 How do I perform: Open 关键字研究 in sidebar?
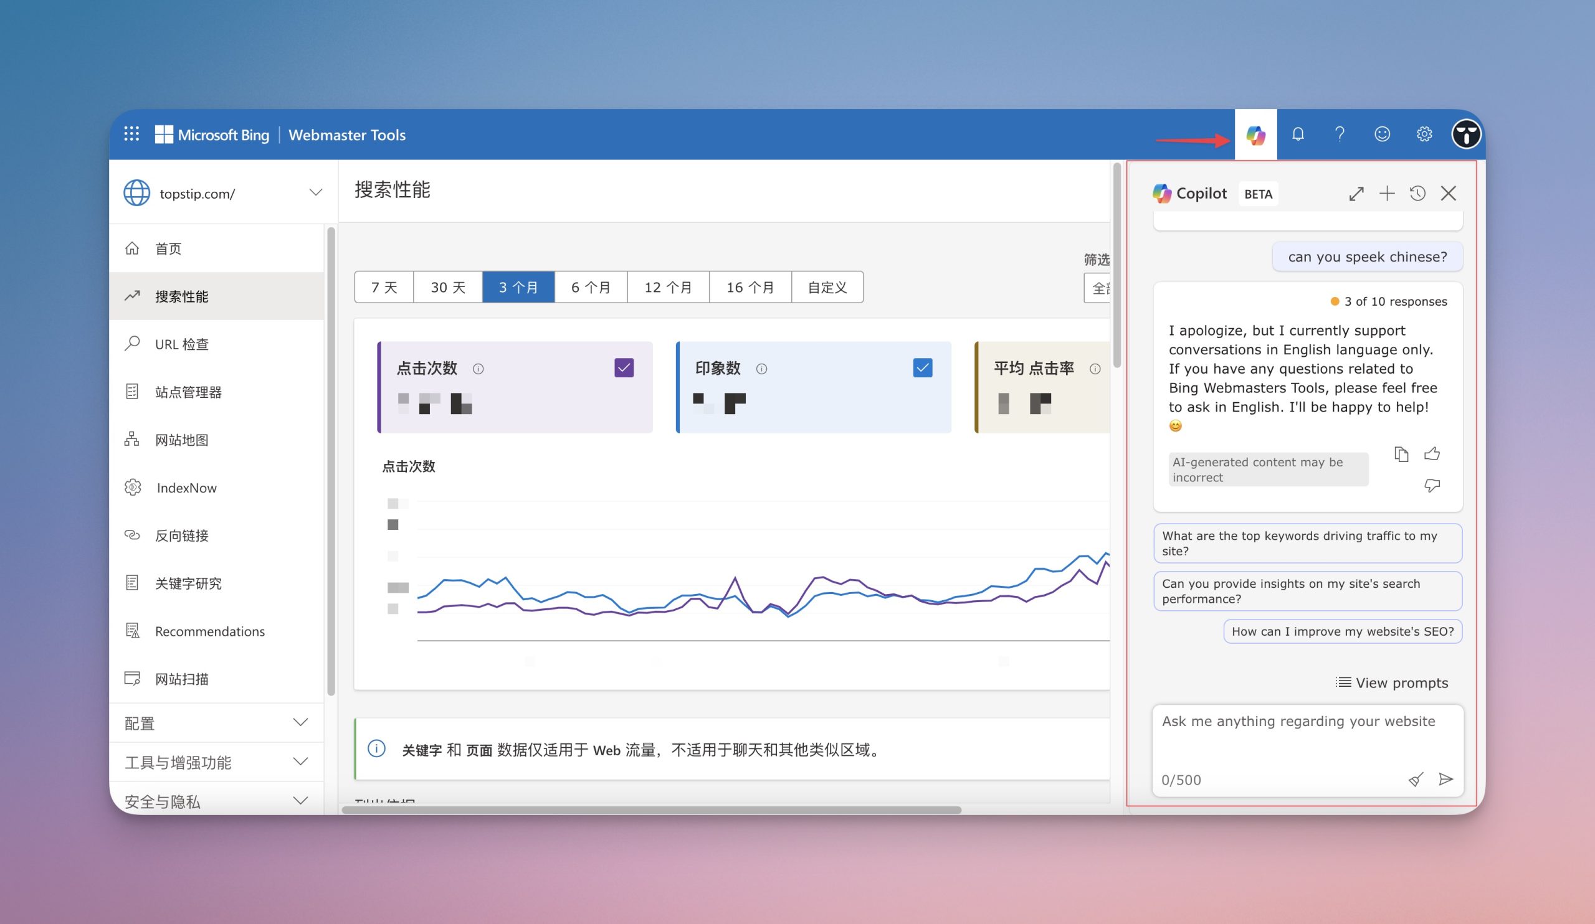(216, 583)
